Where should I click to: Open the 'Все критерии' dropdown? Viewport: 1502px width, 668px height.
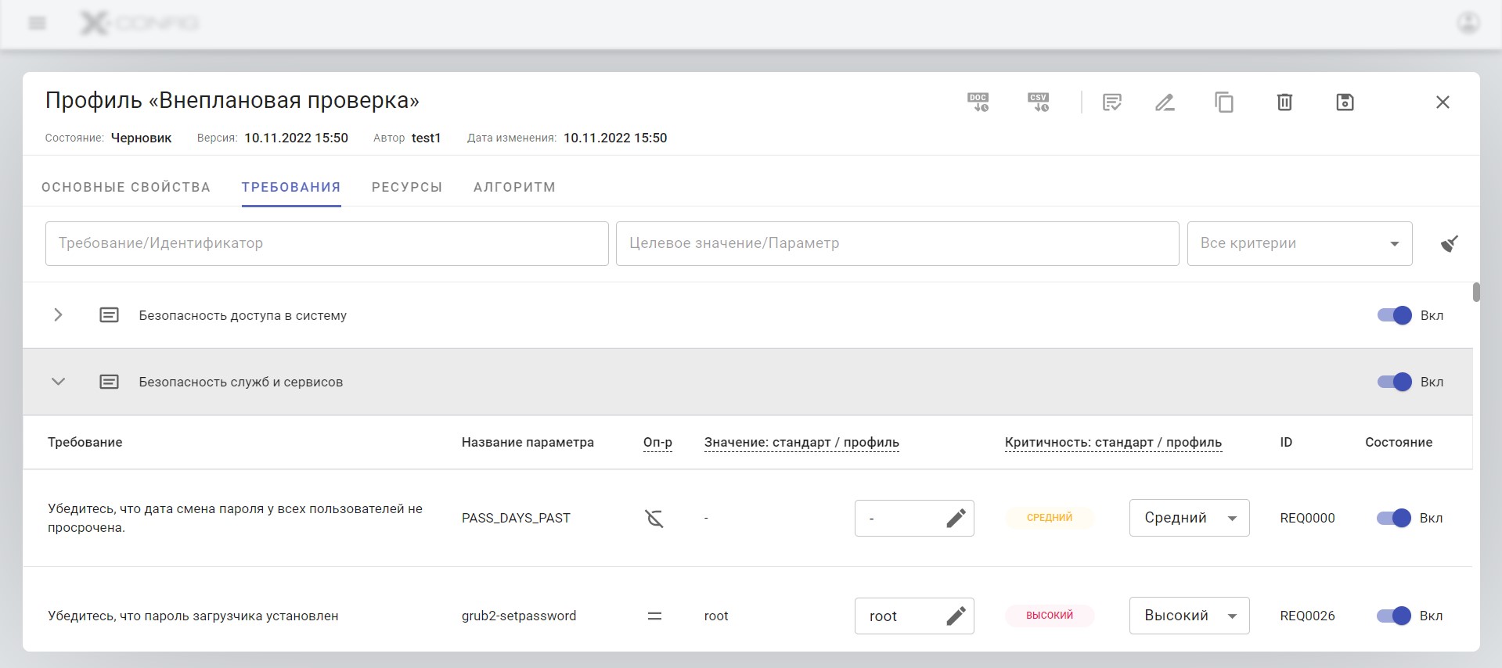click(x=1299, y=244)
